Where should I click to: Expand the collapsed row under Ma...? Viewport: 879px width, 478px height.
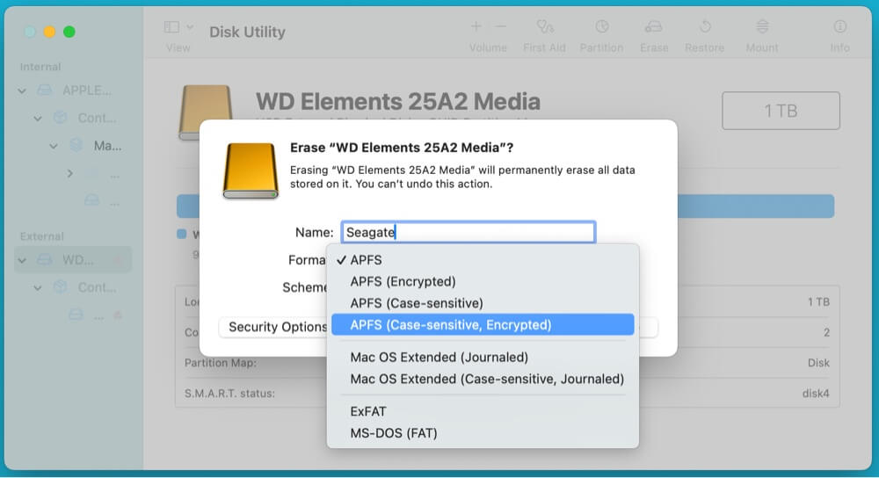69,174
